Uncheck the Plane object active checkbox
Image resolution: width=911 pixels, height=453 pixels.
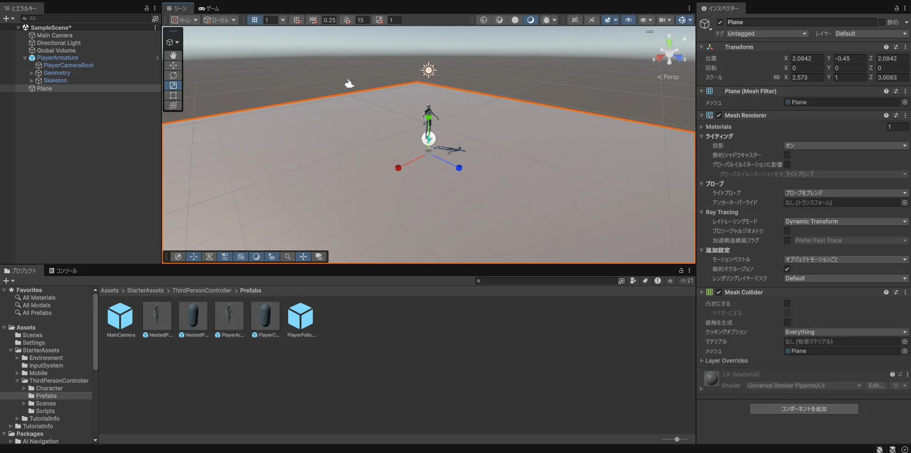(720, 22)
